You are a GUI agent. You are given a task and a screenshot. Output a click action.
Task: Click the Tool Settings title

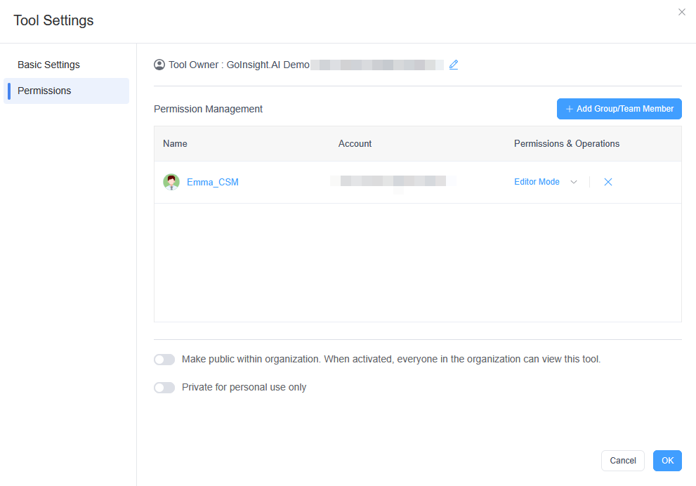point(53,20)
